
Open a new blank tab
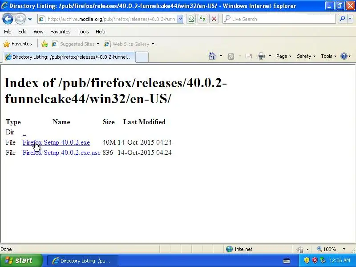click(142, 57)
